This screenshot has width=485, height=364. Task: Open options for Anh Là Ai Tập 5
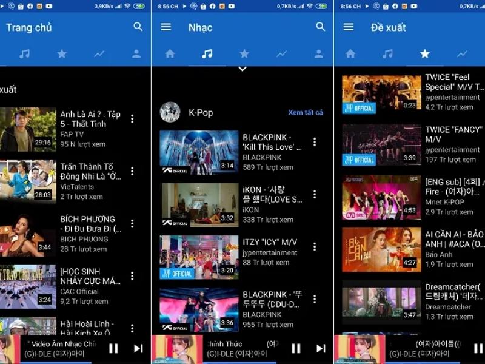(x=132, y=119)
